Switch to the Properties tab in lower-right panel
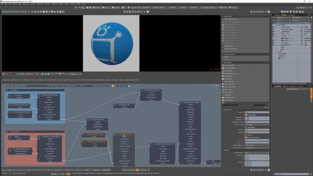The image size is (313, 176). point(277,86)
